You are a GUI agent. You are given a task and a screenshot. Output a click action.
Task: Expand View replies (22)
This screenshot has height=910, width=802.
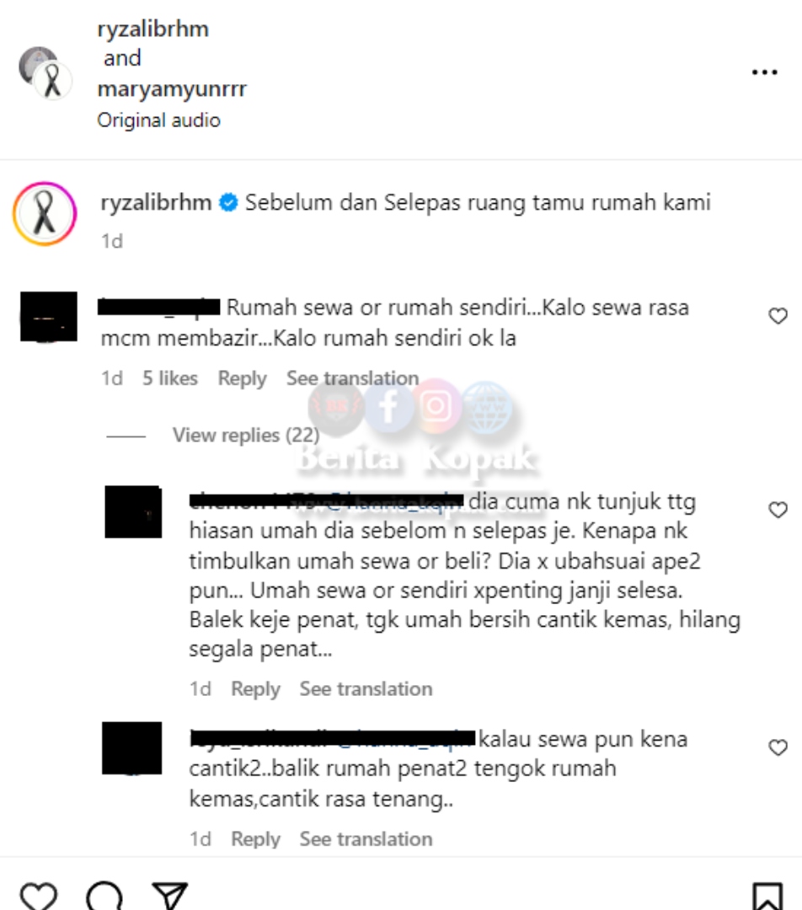(x=245, y=435)
